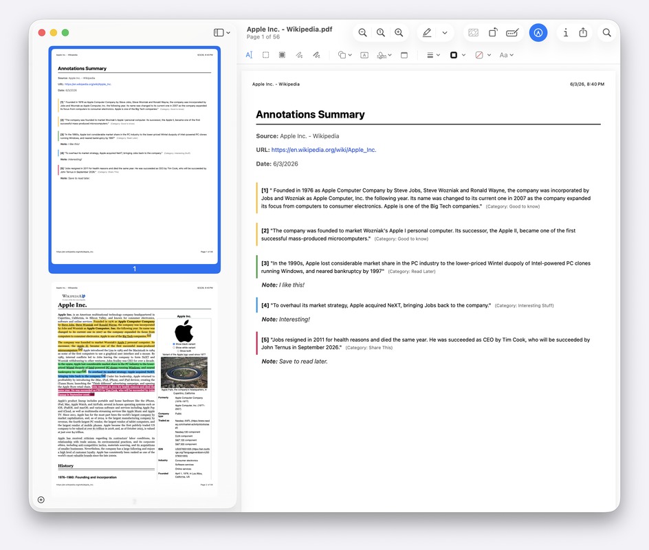Select the Highlight pen tool
This screenshot has height=550, width=649.
[427, 33]
